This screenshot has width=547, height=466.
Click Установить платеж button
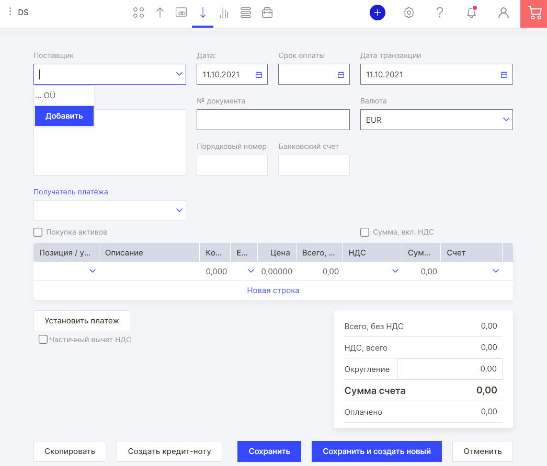coord(82,321)
